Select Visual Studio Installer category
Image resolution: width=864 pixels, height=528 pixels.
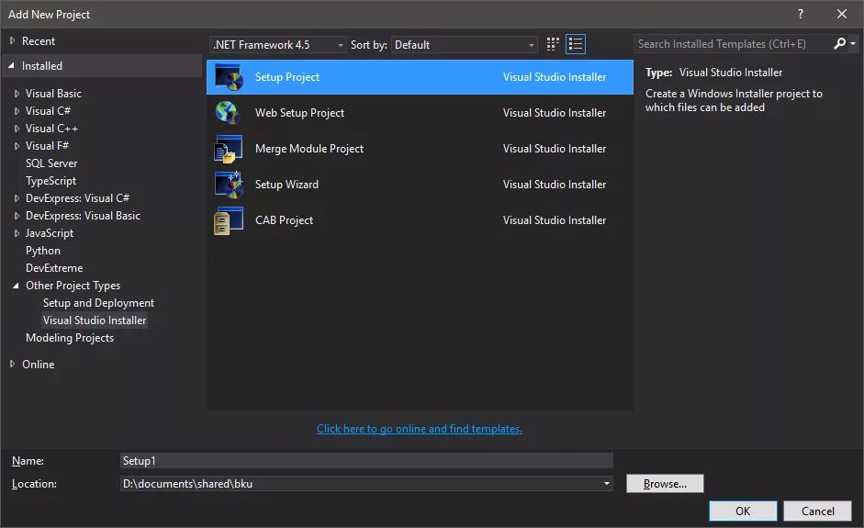click(95, 320)
